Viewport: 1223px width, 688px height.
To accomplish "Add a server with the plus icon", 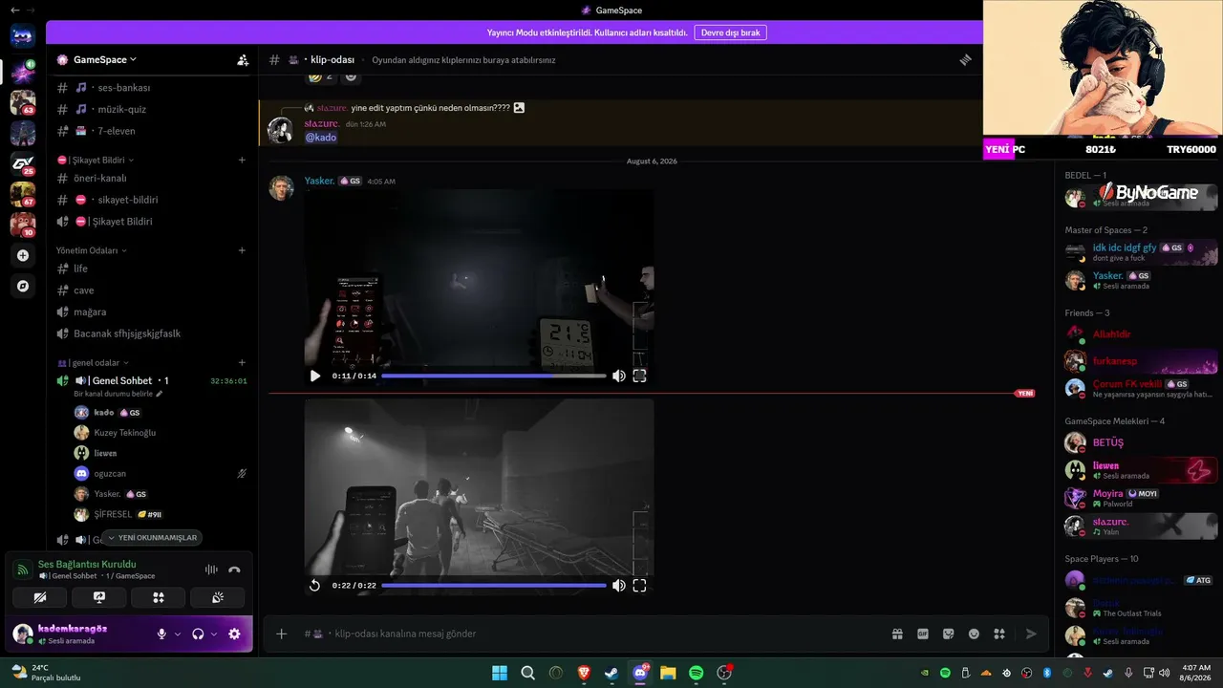I will tap(23, 255).
